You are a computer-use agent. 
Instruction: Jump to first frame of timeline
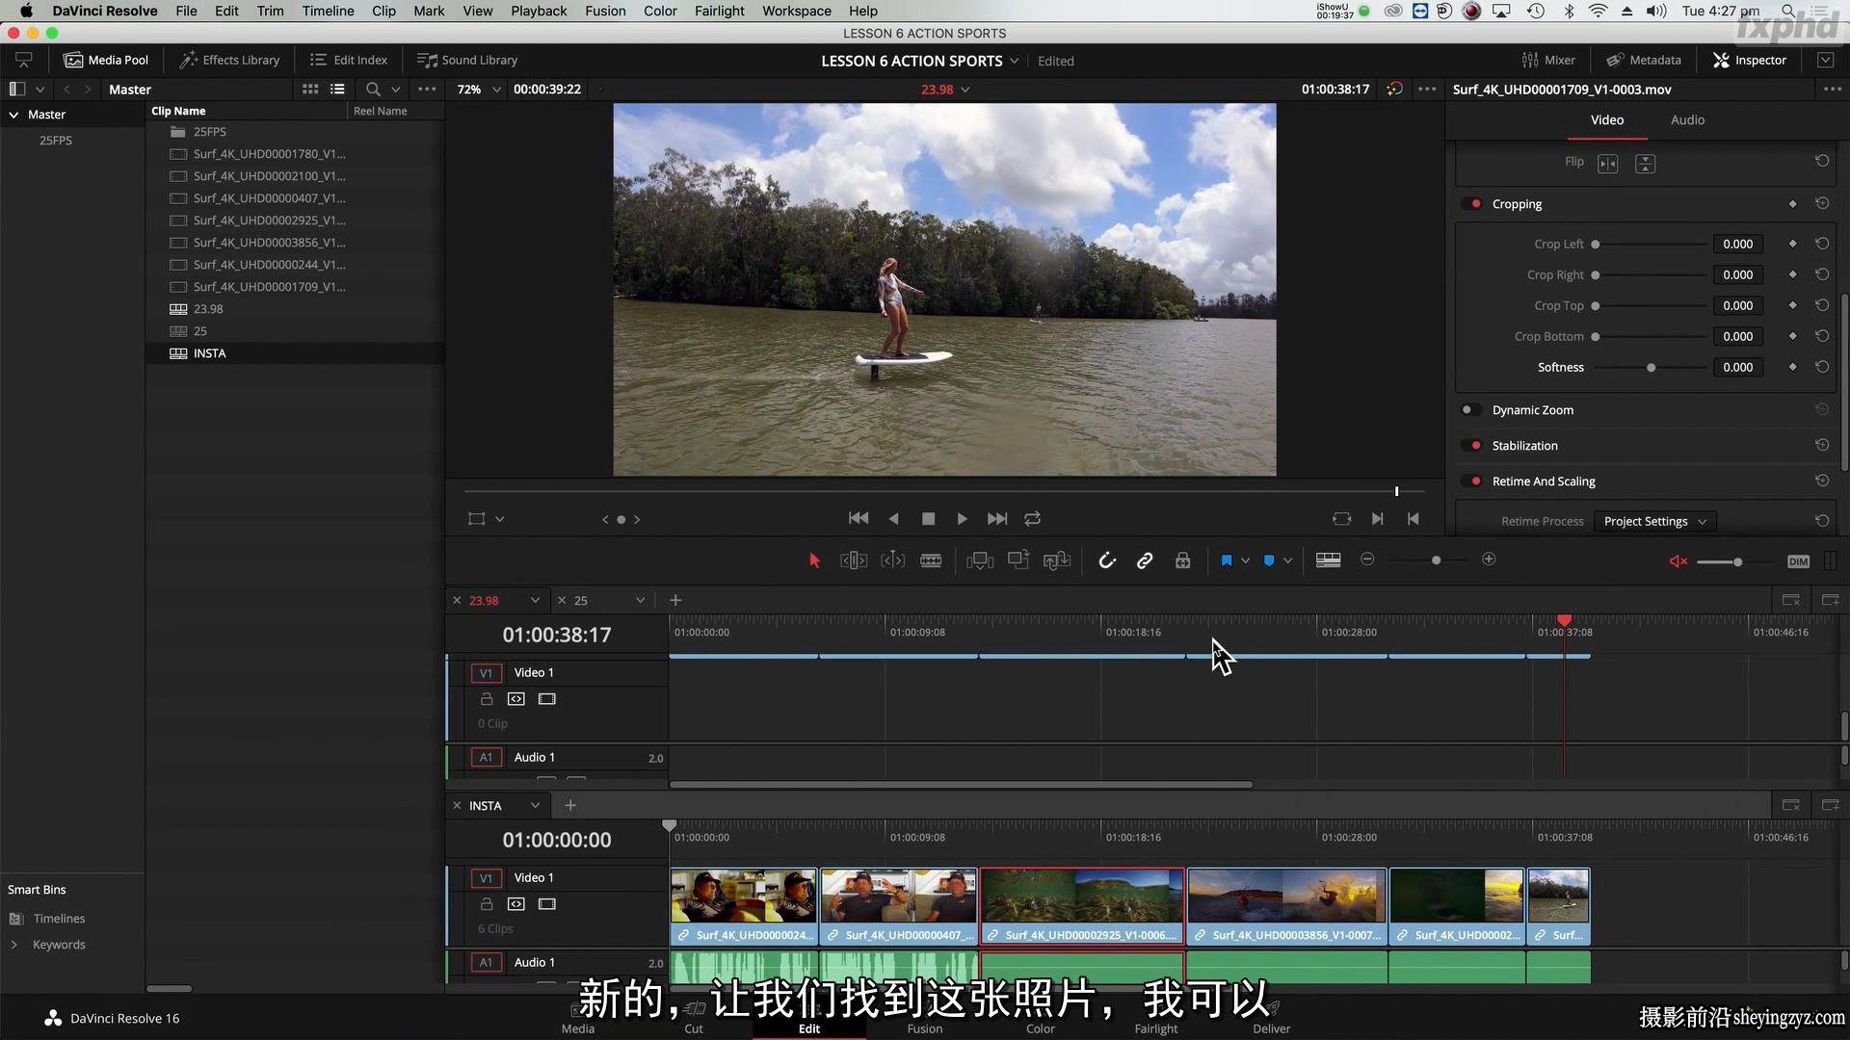859,518
